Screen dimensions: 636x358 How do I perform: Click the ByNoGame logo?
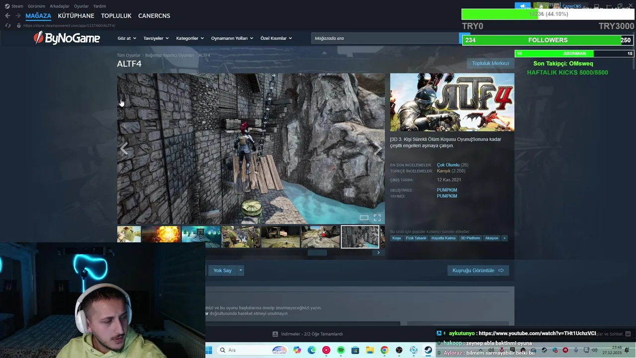67,38
